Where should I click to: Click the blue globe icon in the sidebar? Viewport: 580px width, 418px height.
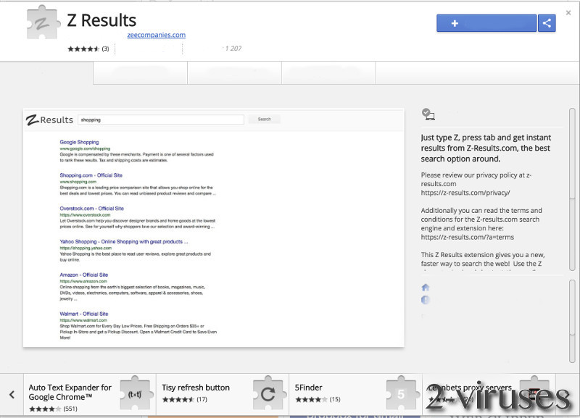(425, 300)
